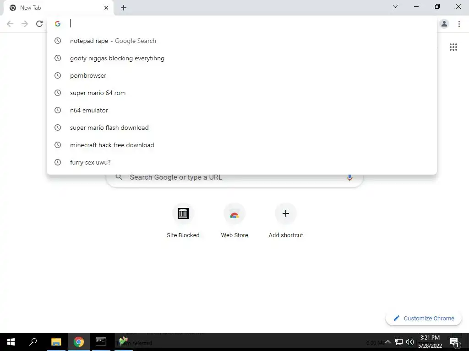Click history icon next to super mario flash
Viewport: 469px width, 351px height.
58,128
